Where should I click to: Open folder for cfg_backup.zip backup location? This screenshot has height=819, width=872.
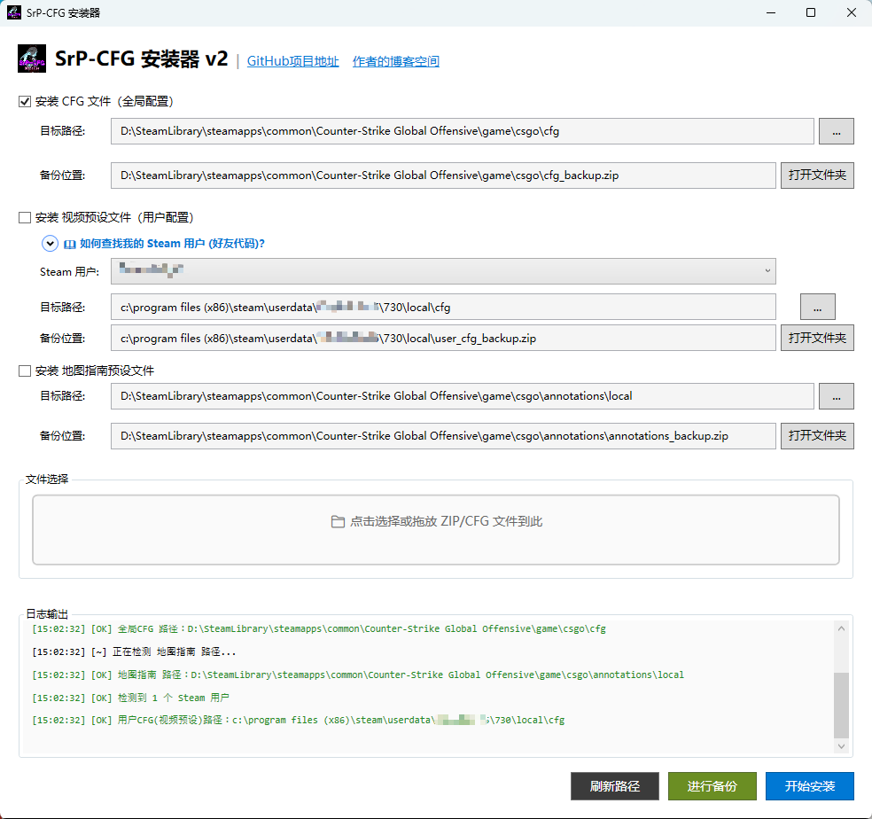coord(817,175)
